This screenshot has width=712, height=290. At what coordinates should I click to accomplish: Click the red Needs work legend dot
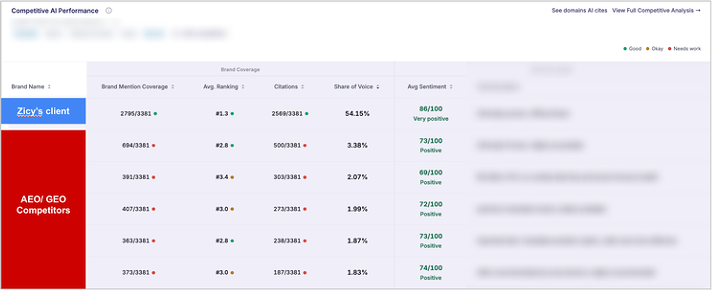[669, 49]
